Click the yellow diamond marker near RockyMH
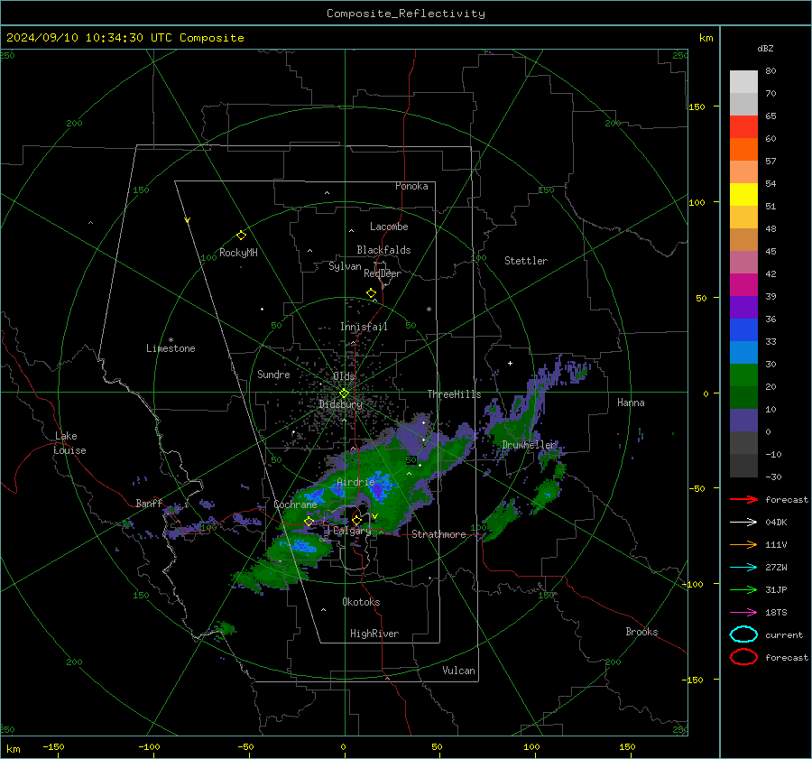812x759 pixels. point(241,236)
